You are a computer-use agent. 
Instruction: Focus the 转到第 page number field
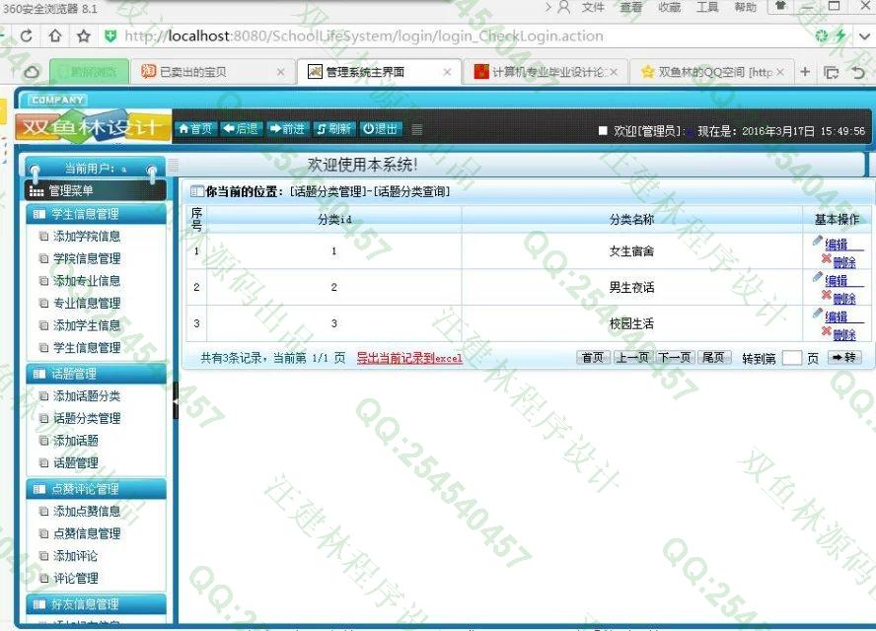tap(791, 358)
